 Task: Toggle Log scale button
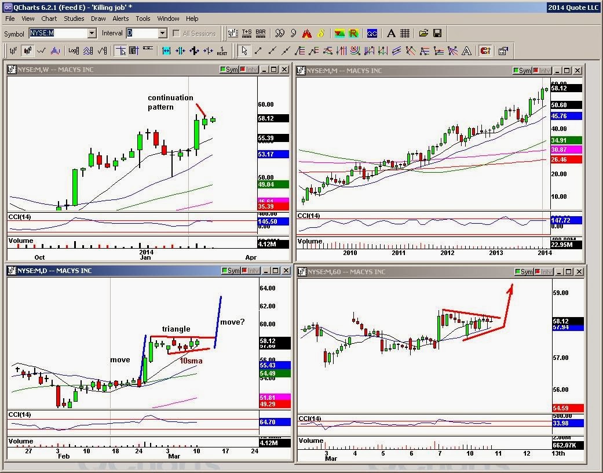pos(74,50)
